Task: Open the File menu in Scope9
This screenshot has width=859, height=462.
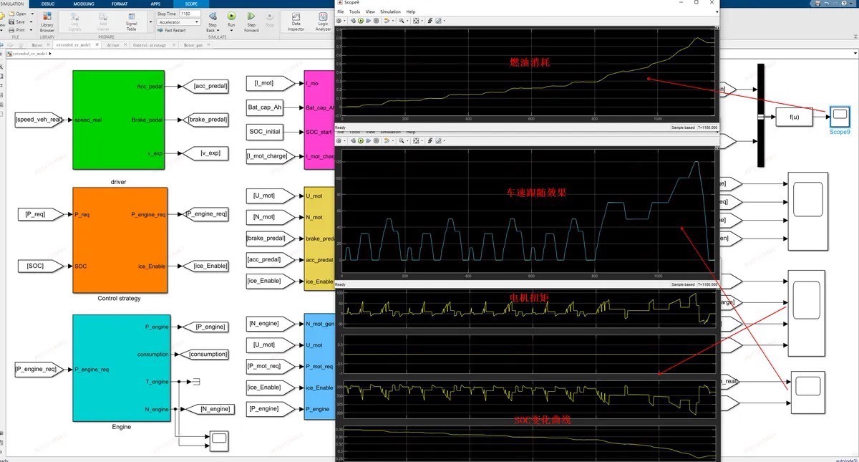Action: (x=340, y=11)
